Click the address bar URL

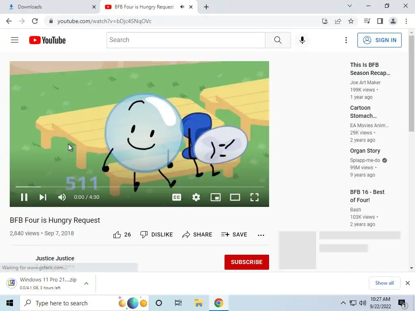(x=104, y=21)
